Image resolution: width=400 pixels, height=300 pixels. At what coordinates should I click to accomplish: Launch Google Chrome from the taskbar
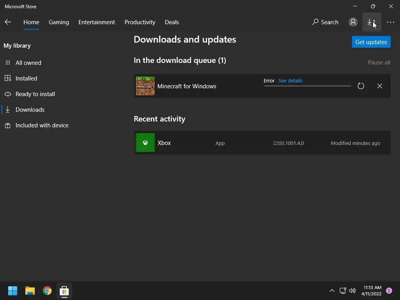point(47,291)
